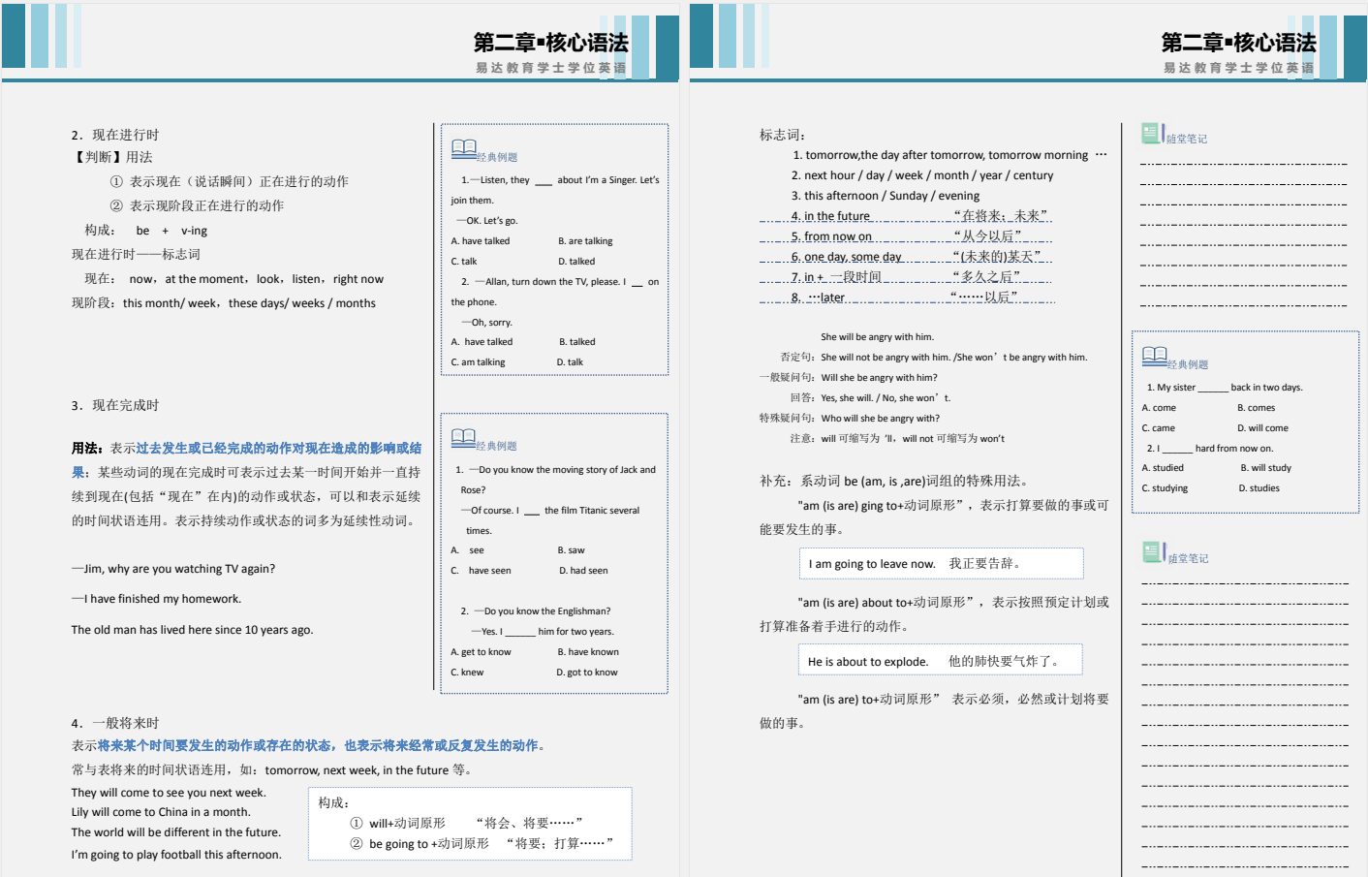Click the heading '3. 现在完成时'
The image size is (1368, 877).
[115, 405]
